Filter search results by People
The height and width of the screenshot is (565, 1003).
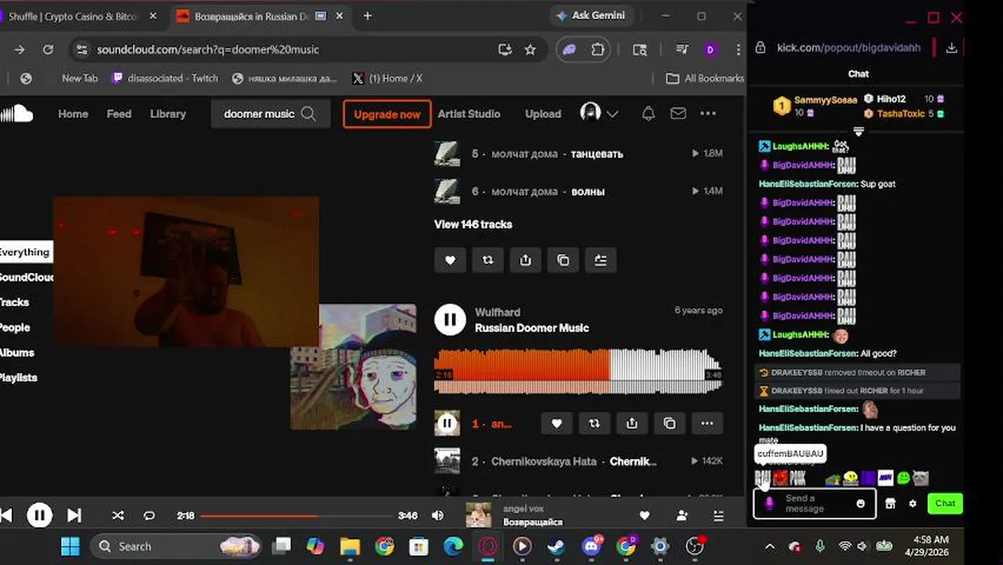(x=15, y=327)
